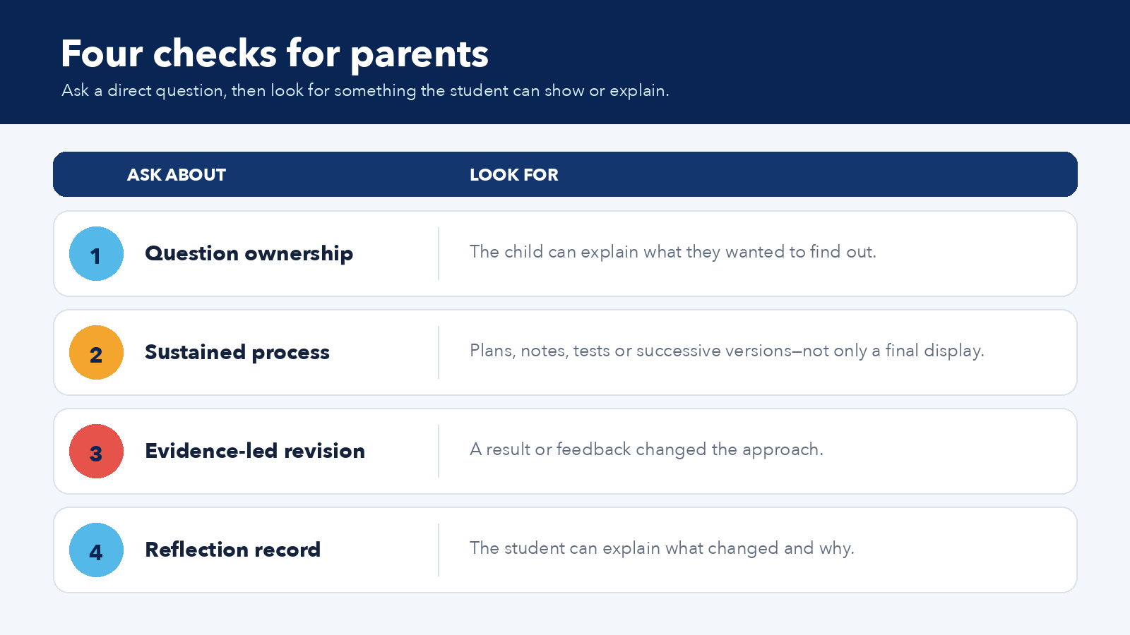1130x635 pixels.
Task: Click text about what the child wanted to find out
Action: point(673,252)
